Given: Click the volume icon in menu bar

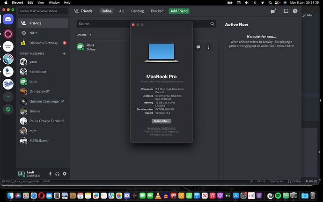Looking at the screenshot, I should pyautogui.click(x=247, y=3).
